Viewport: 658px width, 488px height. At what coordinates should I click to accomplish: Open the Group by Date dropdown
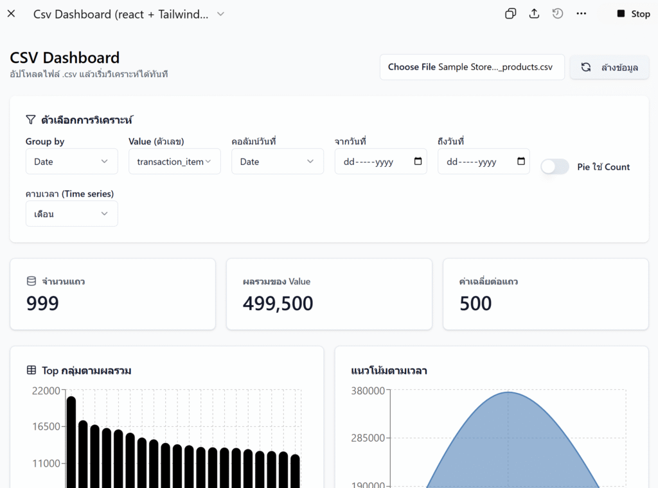71,162
